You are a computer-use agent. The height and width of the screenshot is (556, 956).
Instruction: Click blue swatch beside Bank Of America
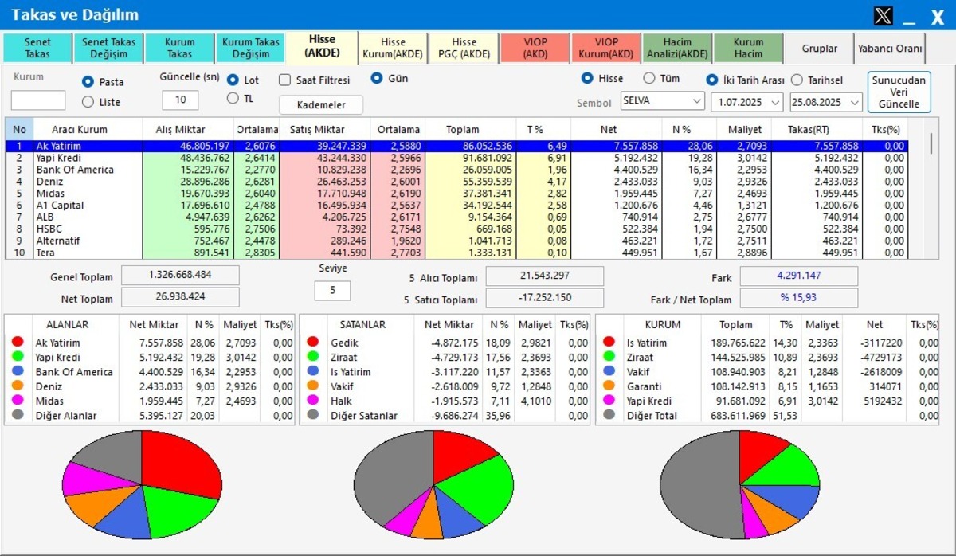[18, 372]
